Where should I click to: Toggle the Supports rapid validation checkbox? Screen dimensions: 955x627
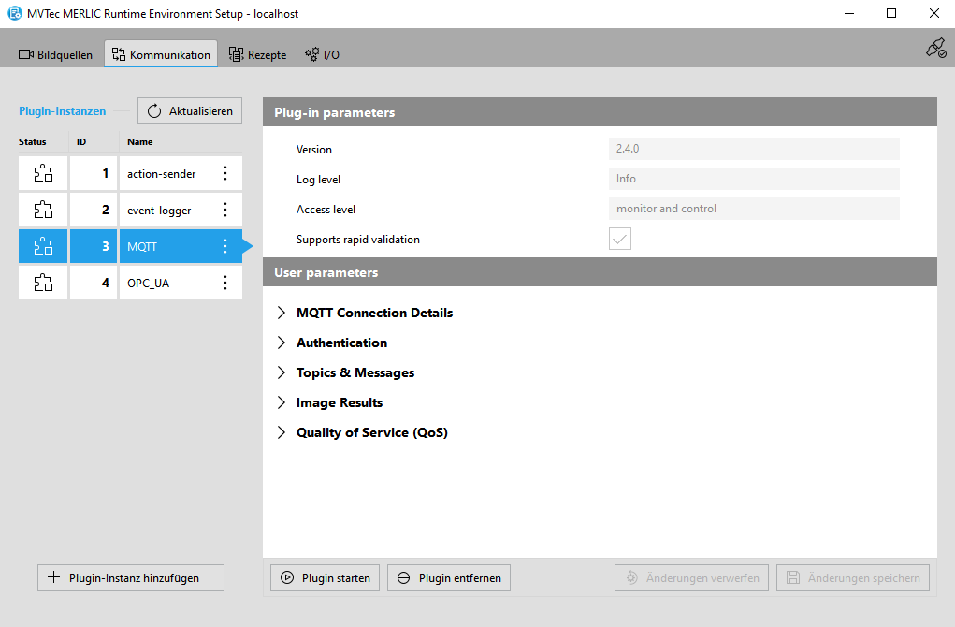[x=620, y=240]
